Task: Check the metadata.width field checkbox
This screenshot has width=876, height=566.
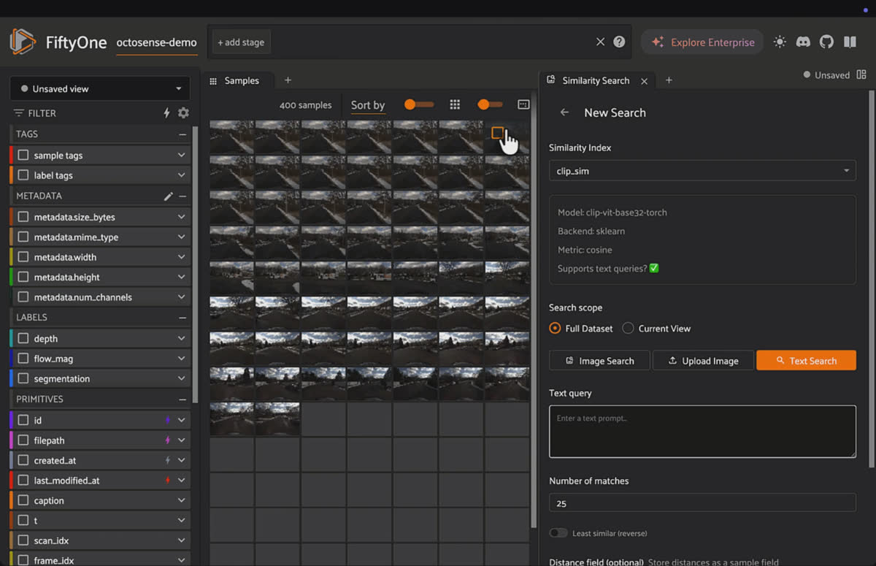Action: point(23,257)
